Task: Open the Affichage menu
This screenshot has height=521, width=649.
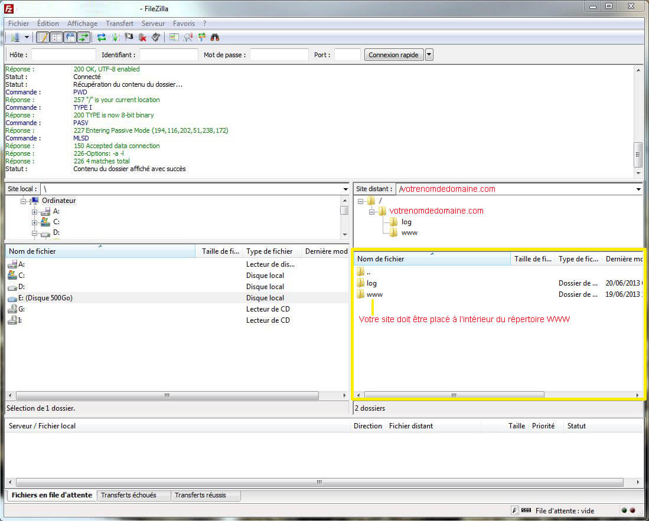Action: [82, 24]
